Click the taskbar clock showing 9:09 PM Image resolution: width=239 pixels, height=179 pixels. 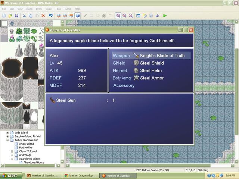pos(230,176)
